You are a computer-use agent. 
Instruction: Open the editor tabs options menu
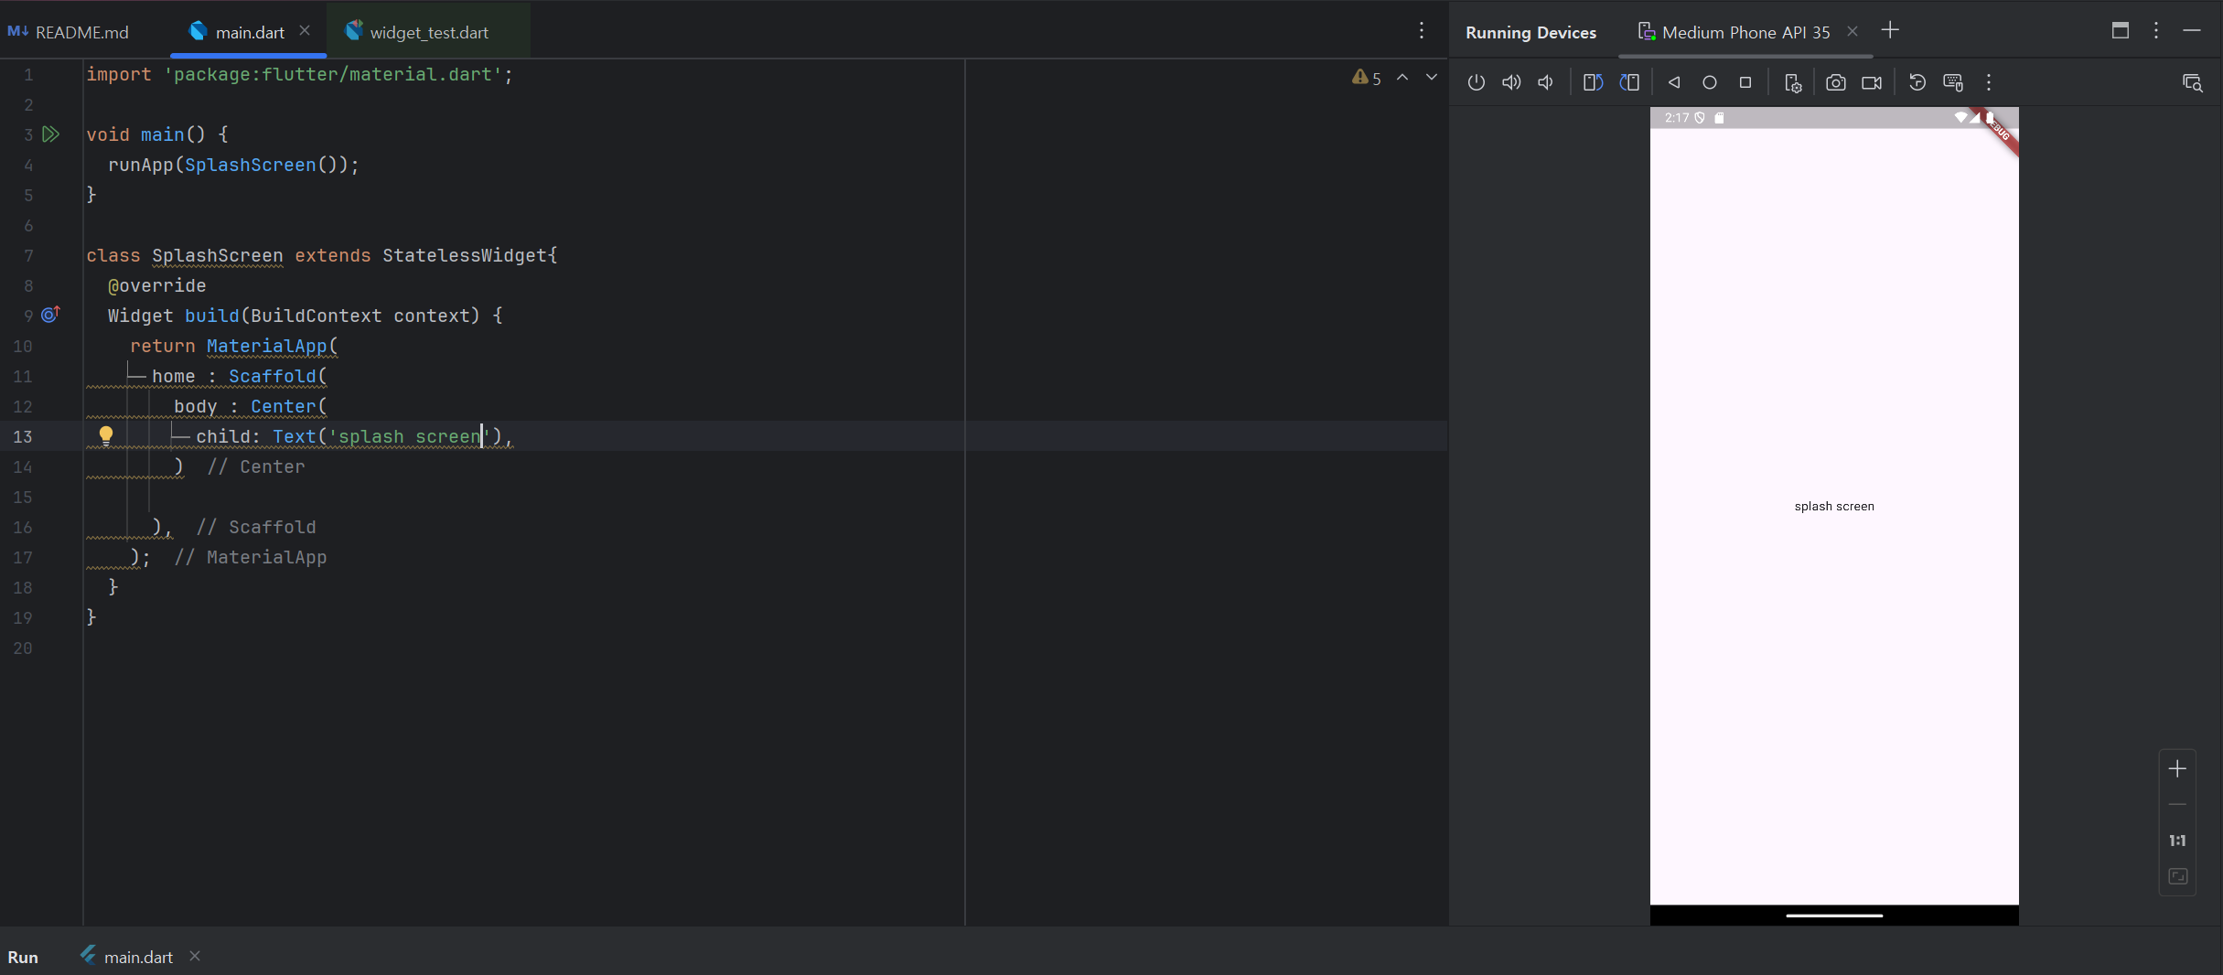[x=1422, y=31]
